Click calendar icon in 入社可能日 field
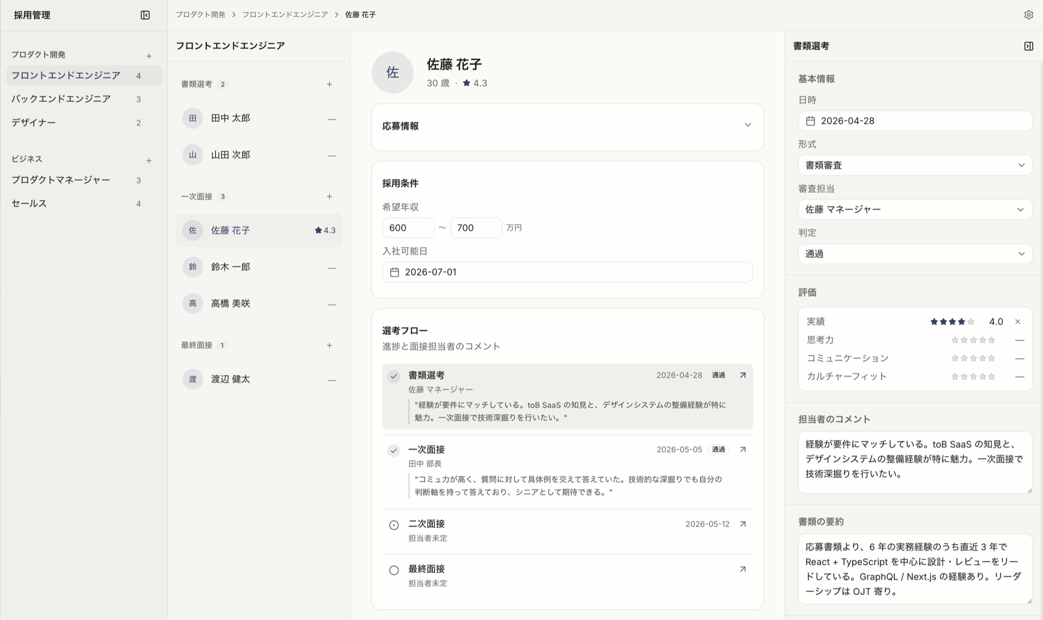 tap(395, 272)
